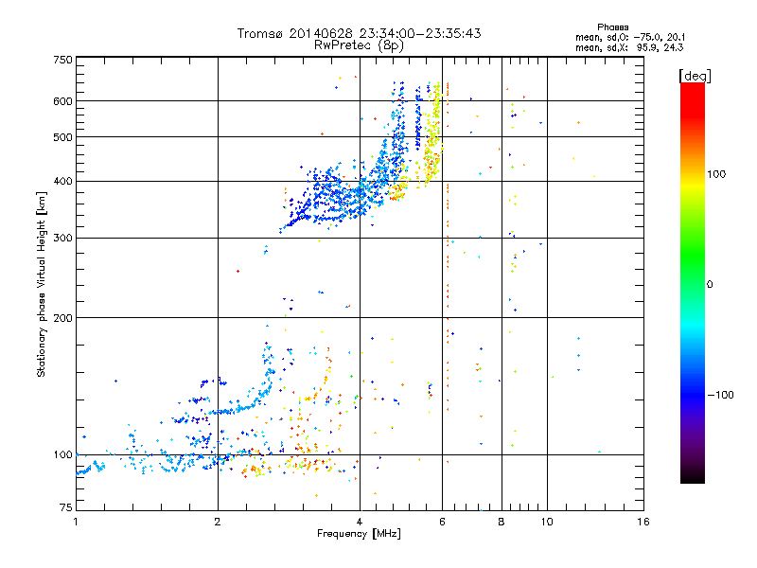Click the '[deg]' colorbar unit label

[x=695, y=76]
